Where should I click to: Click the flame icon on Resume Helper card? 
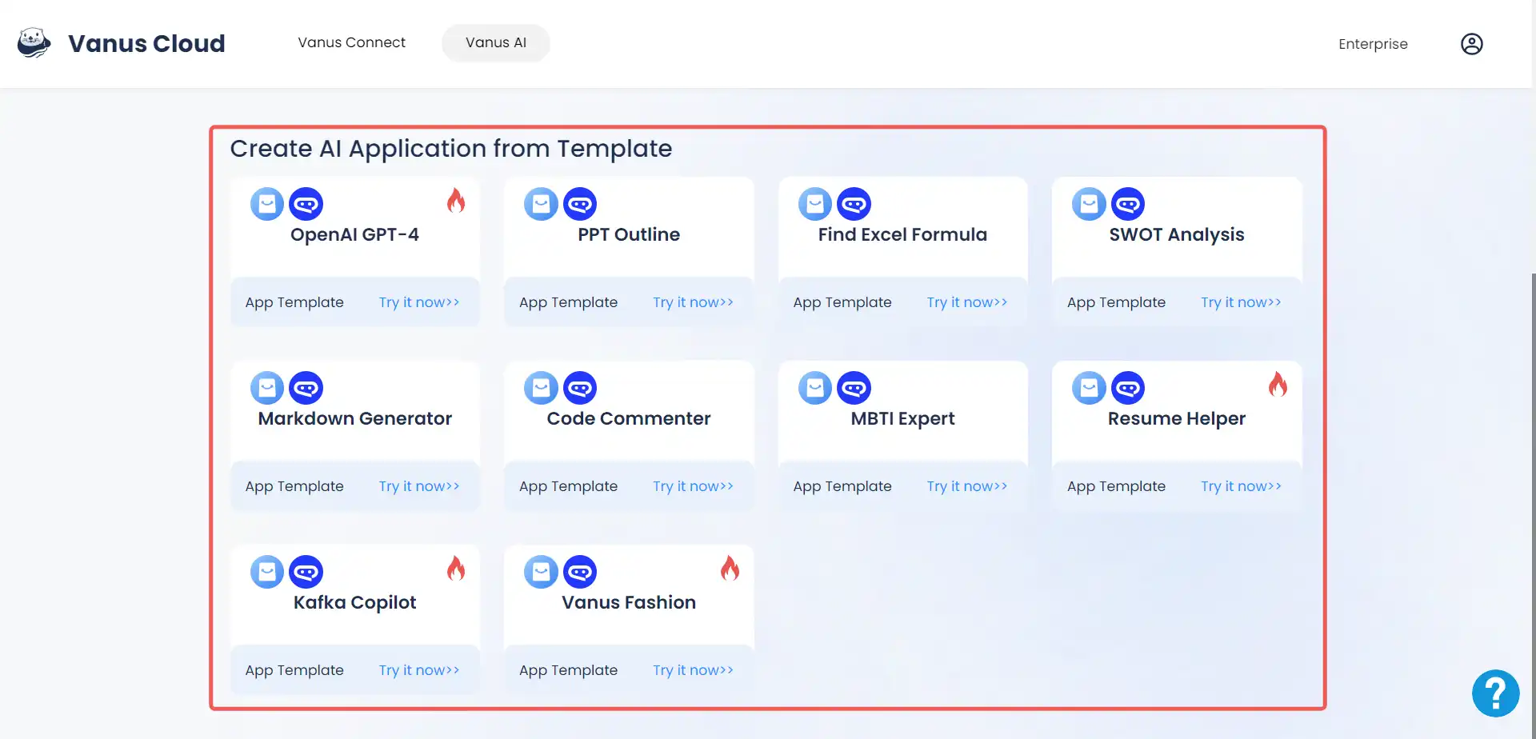coord(1278,384)
